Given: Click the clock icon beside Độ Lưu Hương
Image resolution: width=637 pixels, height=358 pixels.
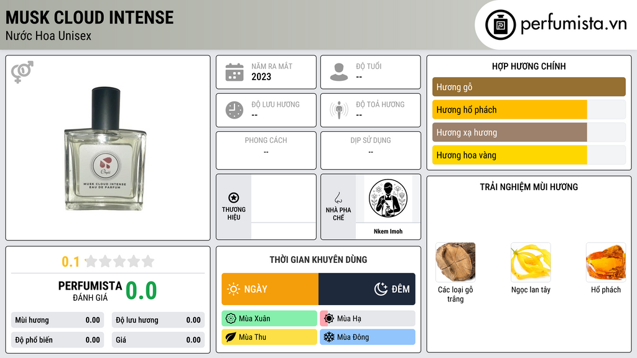Looking at the screenshot, I should pyautogui.click(x=235, y=111).
